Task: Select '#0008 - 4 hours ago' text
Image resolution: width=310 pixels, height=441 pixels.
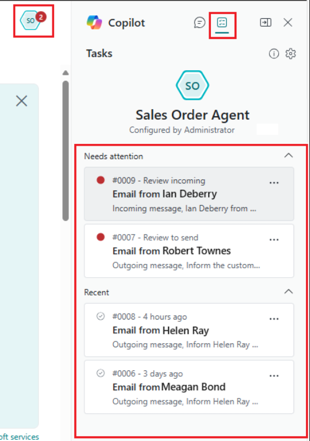Action: (150, 317)
